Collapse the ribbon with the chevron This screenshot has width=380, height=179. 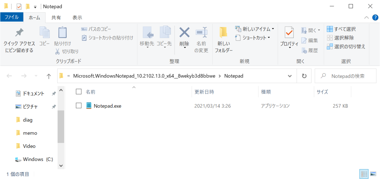[366, 17]
